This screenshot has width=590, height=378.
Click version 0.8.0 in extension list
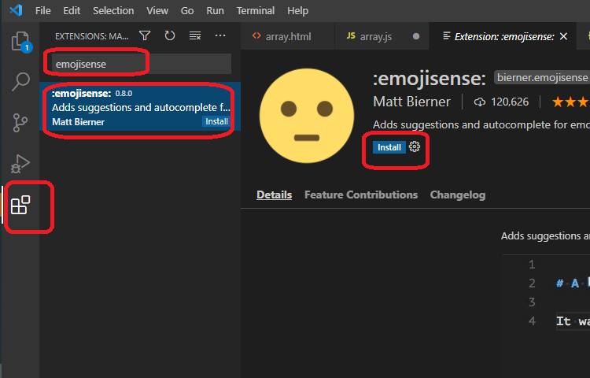(124, 94)
